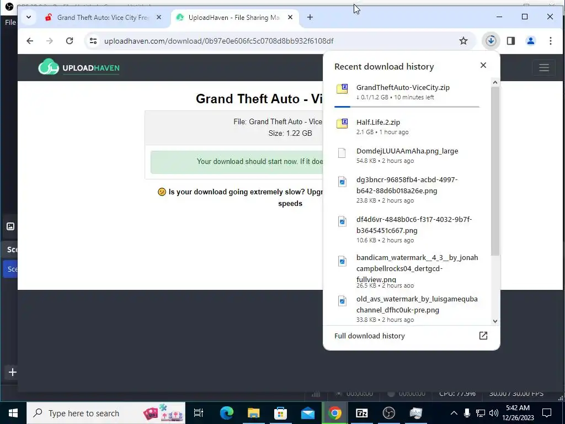
Task: Select dg3bncr-96858fb4 png download entry
Action: pyautogui.click(x=407, y=190)
